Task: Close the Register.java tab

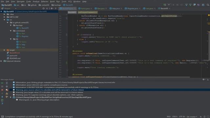Action: coord(140,9)
